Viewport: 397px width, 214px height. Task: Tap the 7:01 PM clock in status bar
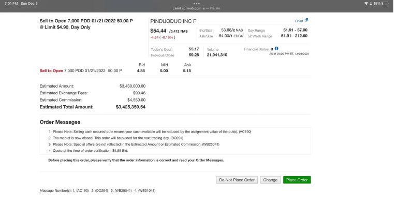pyautogui.click(x=11, y=3)
